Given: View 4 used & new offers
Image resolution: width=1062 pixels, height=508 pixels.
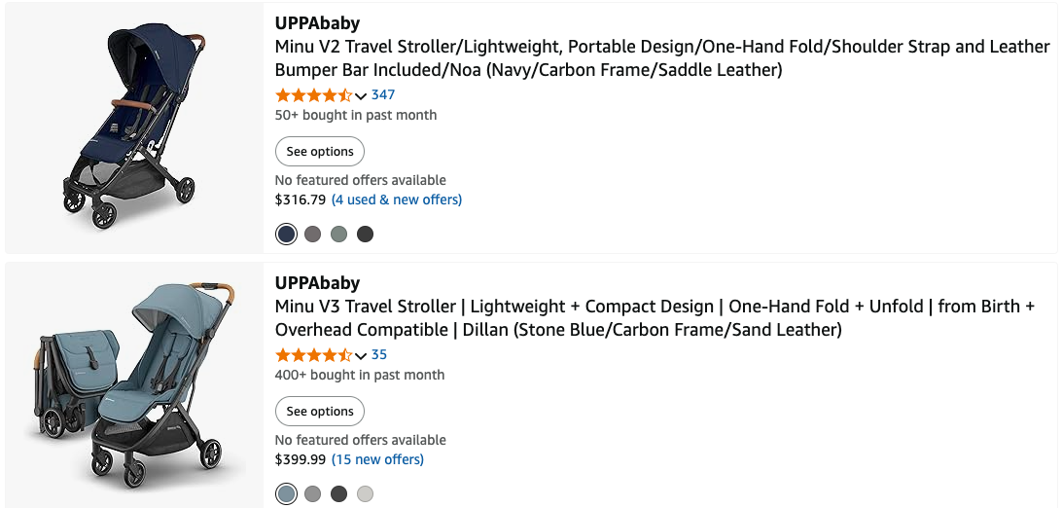Looking at the screenshot, I should click(x=397, y=200).
